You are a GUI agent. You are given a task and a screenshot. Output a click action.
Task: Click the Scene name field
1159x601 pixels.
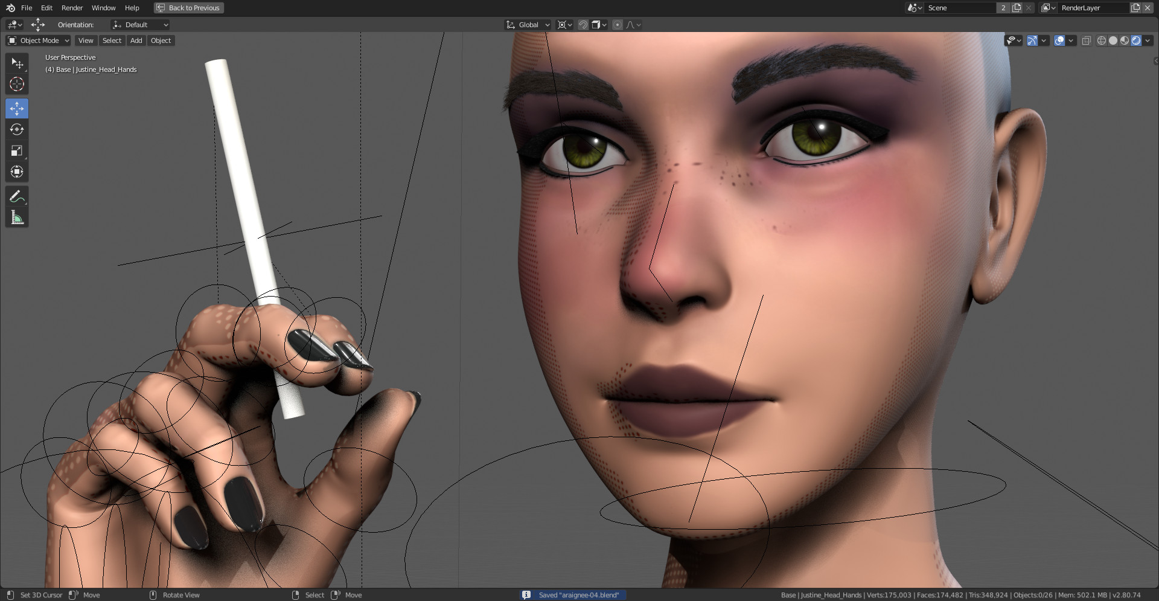click(x=960, y=8)
